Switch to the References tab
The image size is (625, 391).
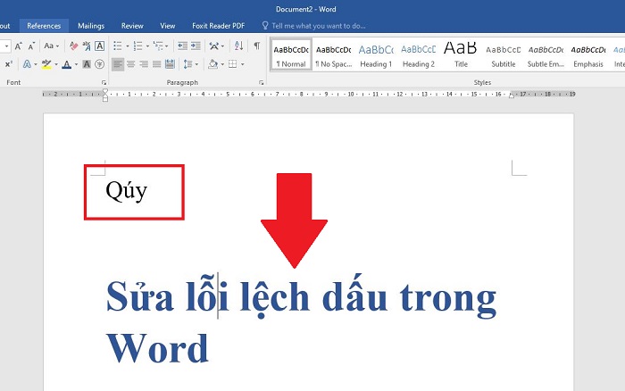[x=44, y=26]
